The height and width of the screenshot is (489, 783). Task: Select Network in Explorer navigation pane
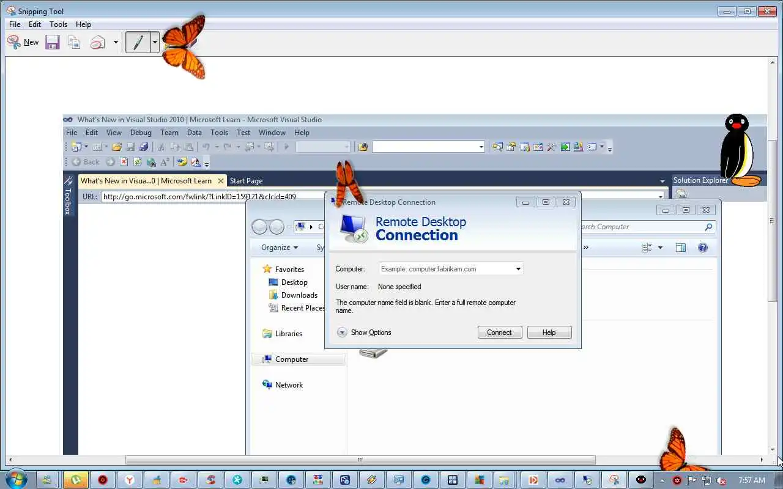(283, 385)
